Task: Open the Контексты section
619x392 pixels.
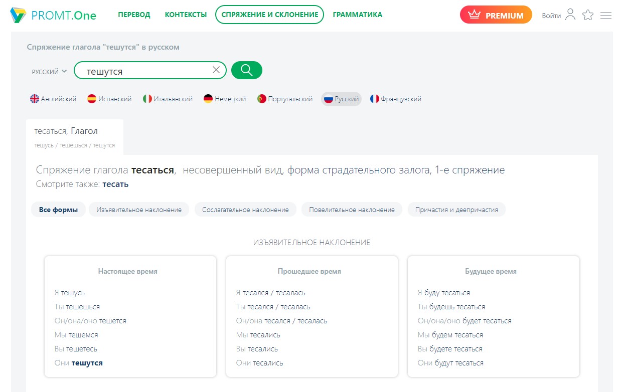Action: click(x=186, y=15)
